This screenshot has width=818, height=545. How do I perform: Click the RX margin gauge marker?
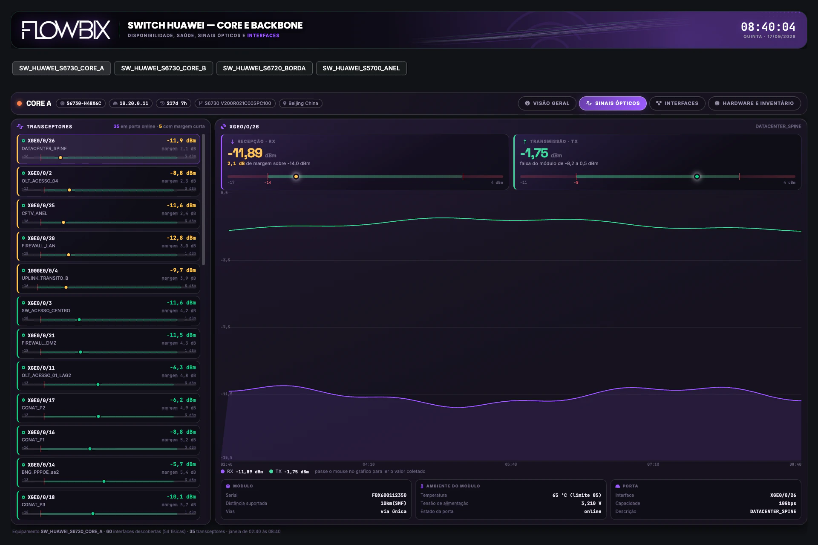click(296, 177)
